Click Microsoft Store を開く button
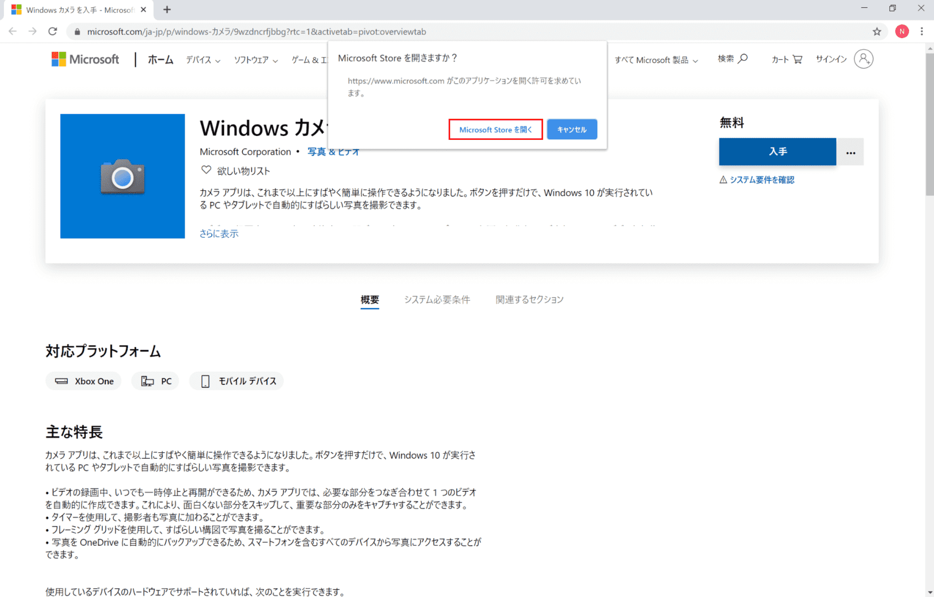934x597 pixels. [495, 129]
